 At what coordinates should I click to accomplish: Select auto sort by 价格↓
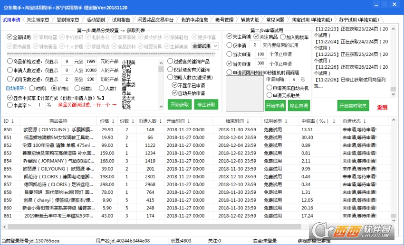[x=60, y=88]
